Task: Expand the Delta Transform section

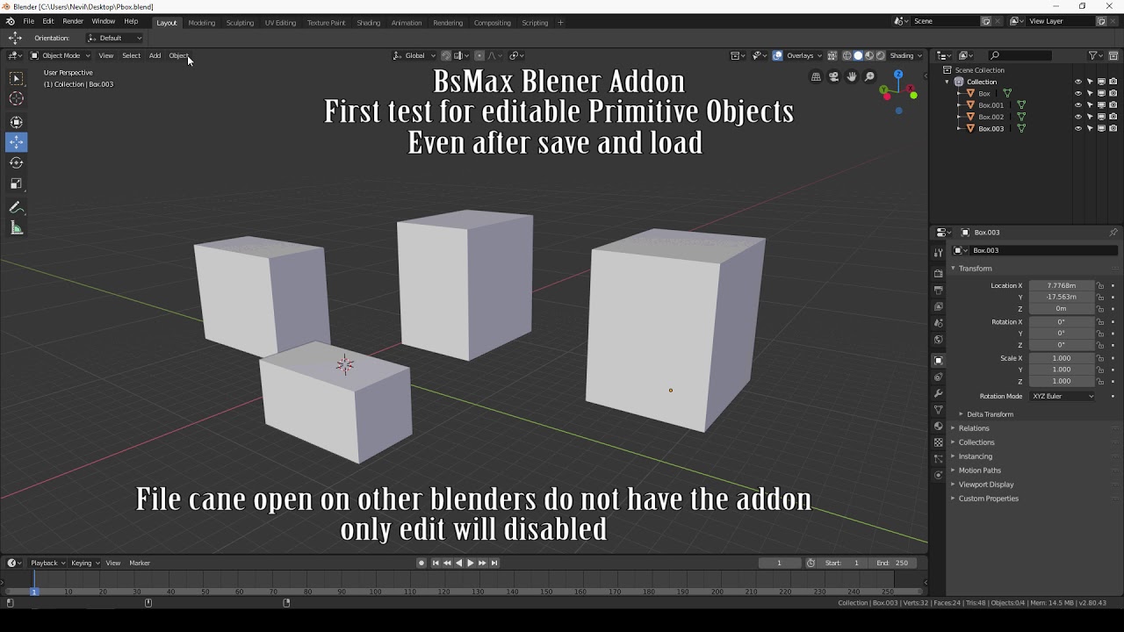Action: pyautogui.click(x=990, y=414)
